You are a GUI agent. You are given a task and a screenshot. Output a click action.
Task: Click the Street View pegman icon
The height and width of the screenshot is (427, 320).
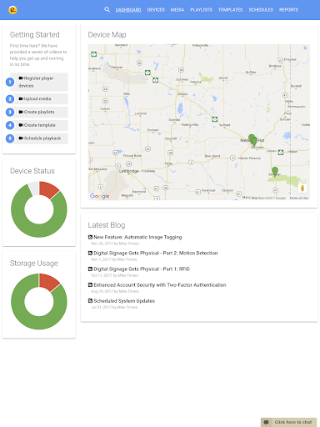click(x=302, y=188)
